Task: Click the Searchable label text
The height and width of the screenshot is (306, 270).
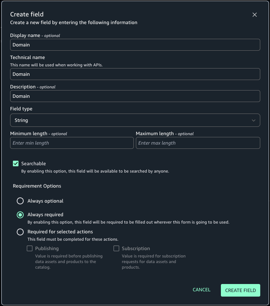Action: coord(33,163)
